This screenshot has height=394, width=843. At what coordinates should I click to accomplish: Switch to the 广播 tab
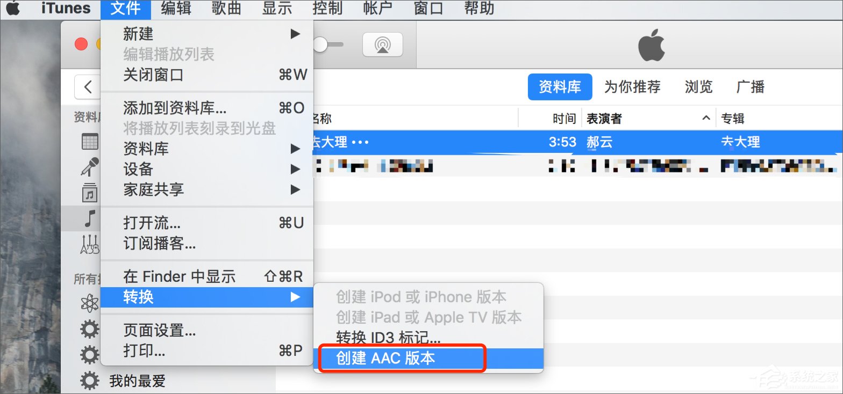pos(750,87)
